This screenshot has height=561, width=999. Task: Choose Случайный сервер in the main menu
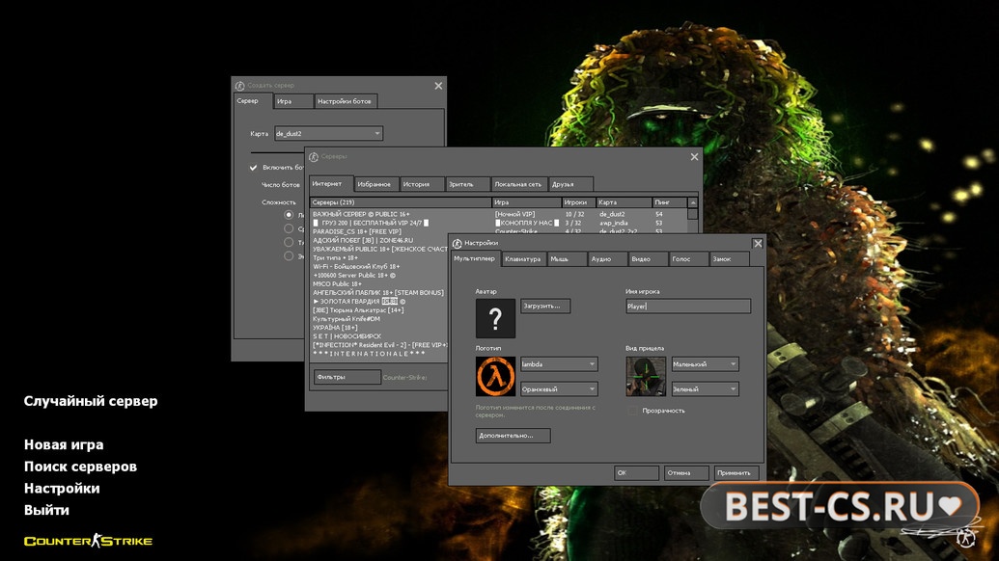click(x=91, y=401)
